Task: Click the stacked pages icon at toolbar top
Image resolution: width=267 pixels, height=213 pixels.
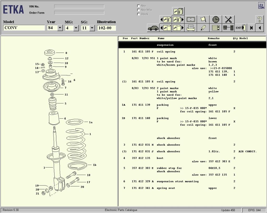Action: coord(178,11)
